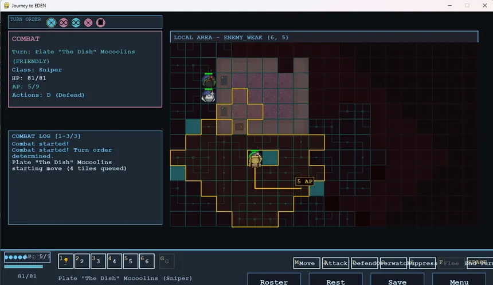Click the Journey to EDEN app icon
The image size is (493, 285).
click(6, 5)
